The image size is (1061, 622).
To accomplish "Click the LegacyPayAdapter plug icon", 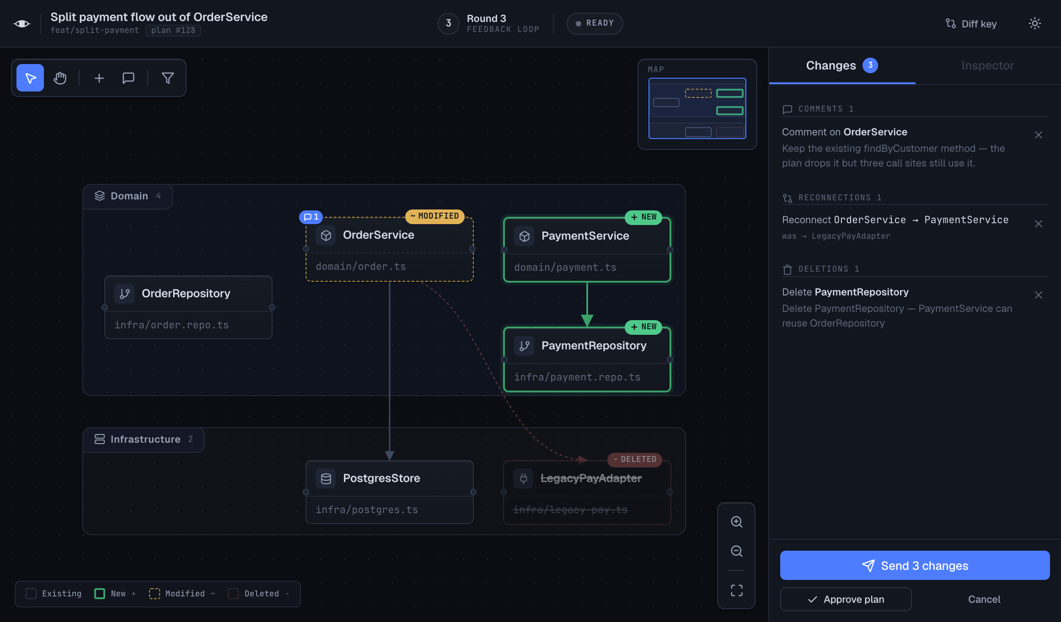I will pyautogui.click(x=524, y=478).
